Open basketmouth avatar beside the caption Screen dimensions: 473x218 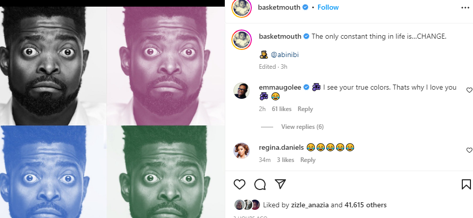[x=241, y=40]
